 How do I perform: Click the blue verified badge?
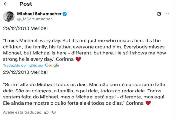[65, 13]
